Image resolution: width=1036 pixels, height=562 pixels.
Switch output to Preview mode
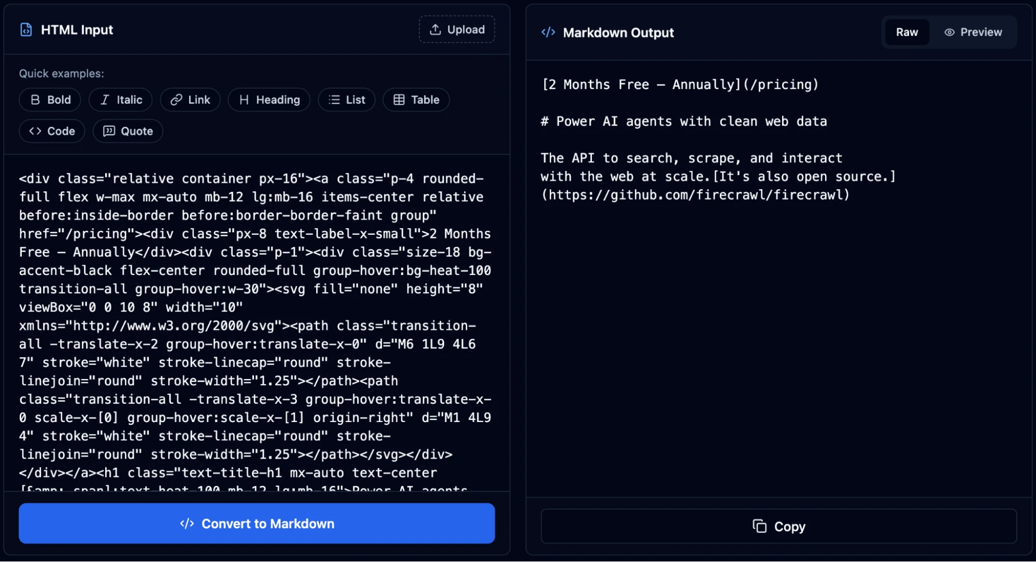click(974, 32)
